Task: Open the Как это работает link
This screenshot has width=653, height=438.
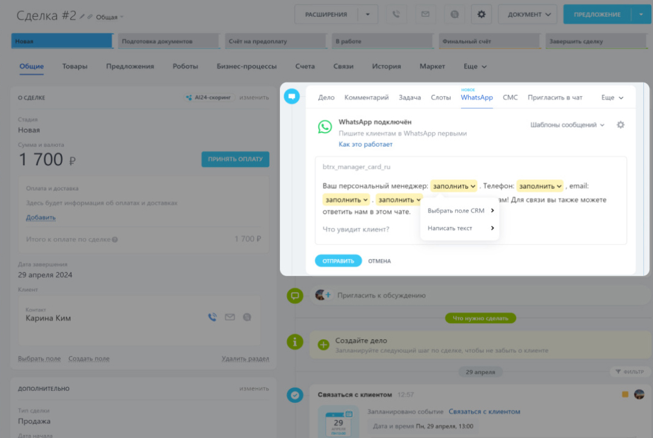Action: pos(365,145)
